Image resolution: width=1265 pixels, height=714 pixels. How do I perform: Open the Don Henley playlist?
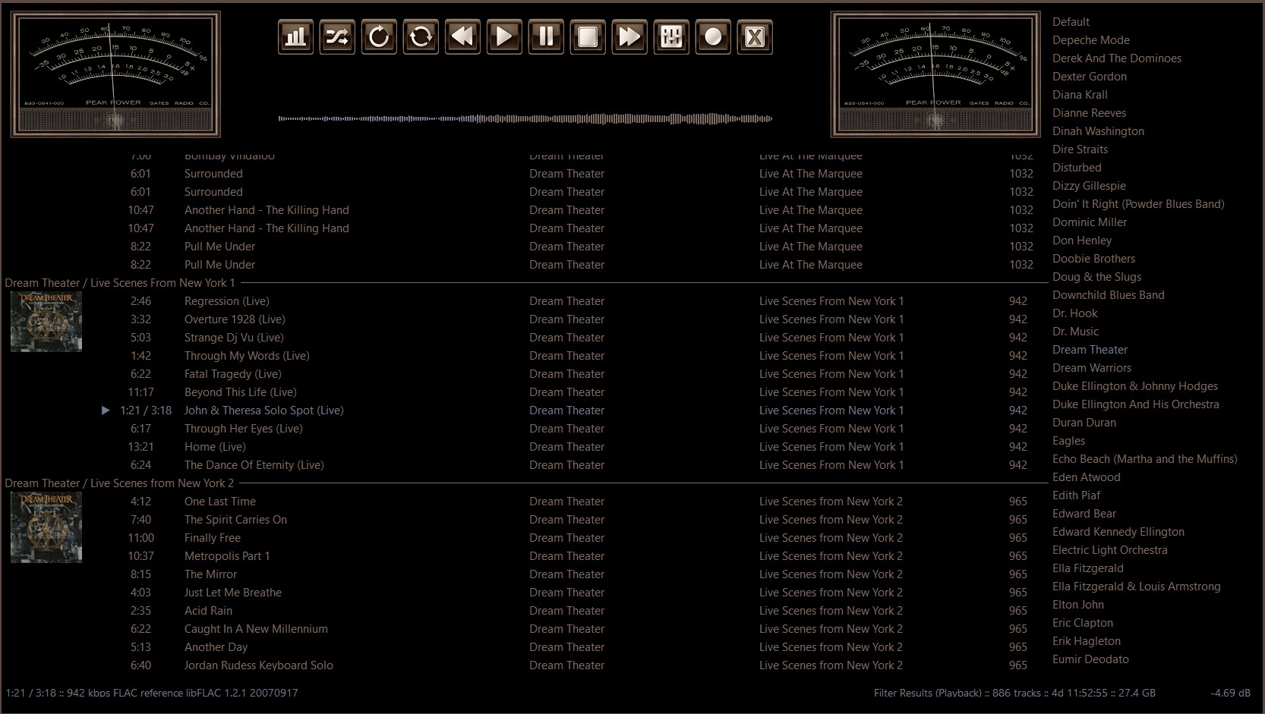[1082, 241]
